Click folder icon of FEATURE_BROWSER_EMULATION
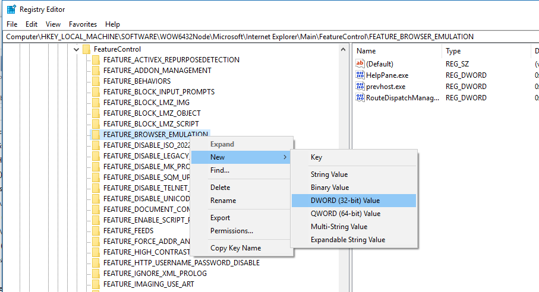This screenshot has height=292, width=539. tap(96, 134)
